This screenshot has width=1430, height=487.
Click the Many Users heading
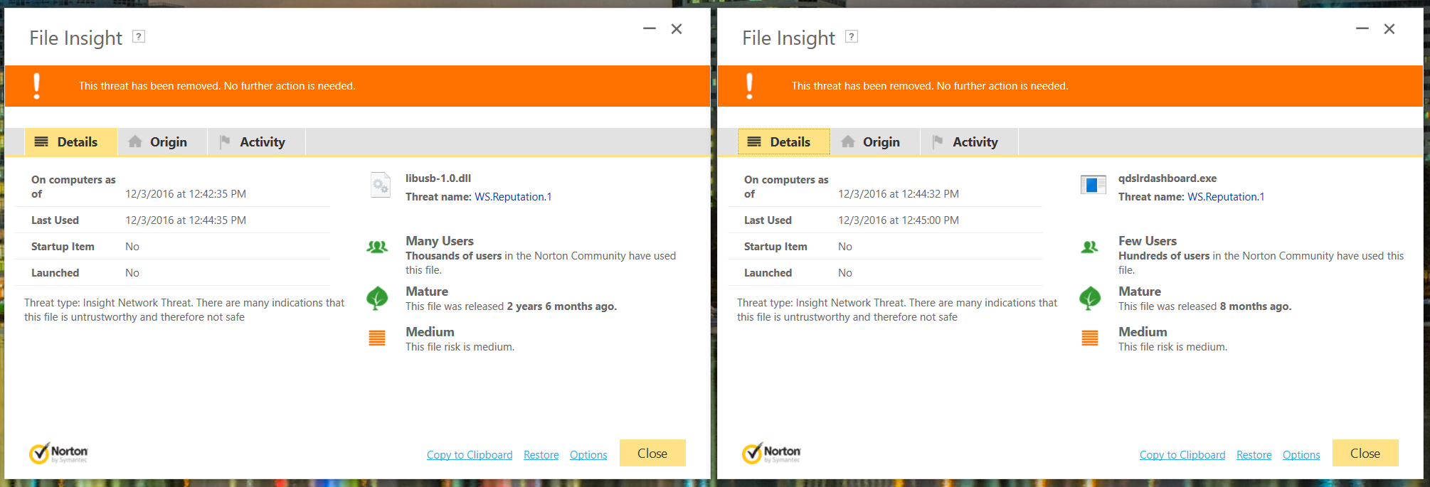440,241
